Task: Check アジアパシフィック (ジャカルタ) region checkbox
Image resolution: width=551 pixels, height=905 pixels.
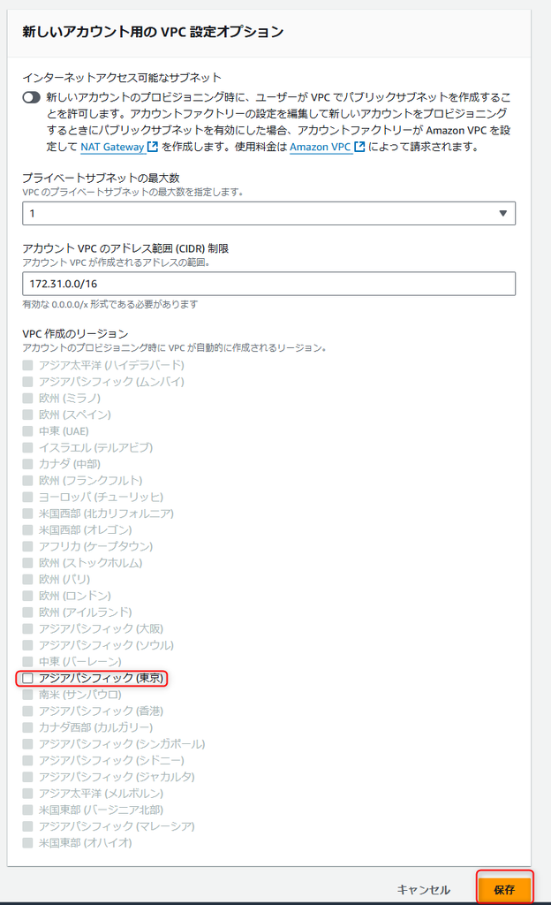Action: coord(27,777)
